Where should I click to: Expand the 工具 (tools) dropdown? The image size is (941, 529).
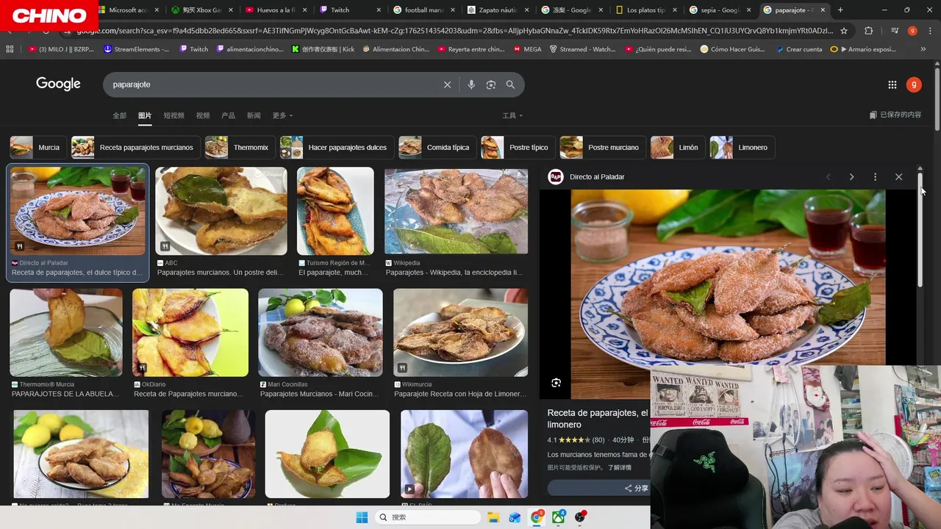(512, 115)
